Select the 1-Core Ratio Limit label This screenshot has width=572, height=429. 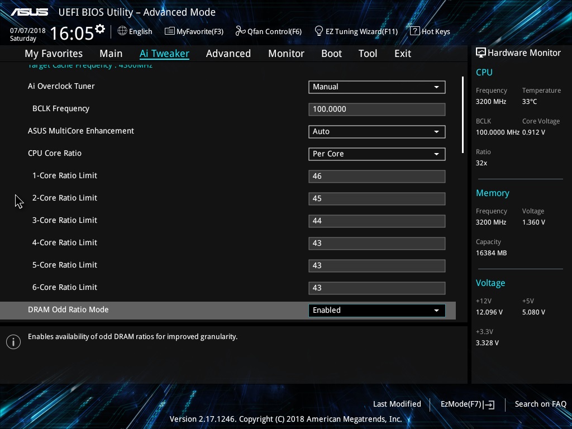(x=65, y=175)
